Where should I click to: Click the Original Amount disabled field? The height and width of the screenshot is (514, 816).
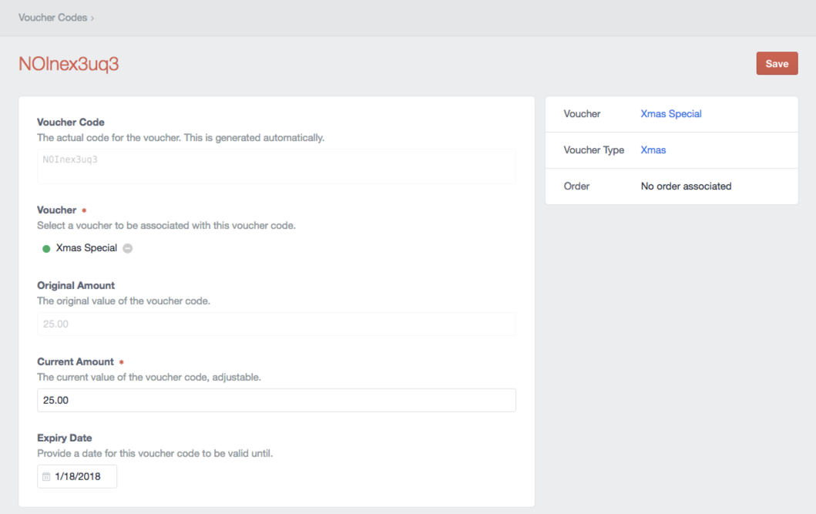[276, 324]
